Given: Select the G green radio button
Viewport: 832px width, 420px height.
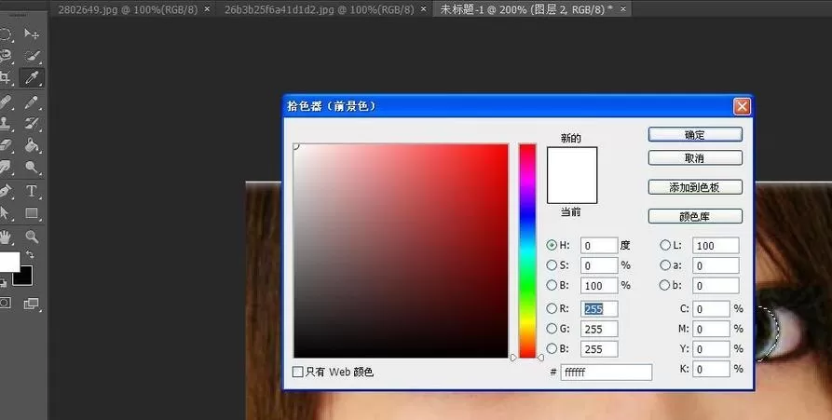Looking at the screenshot, I should pos(552,329).
